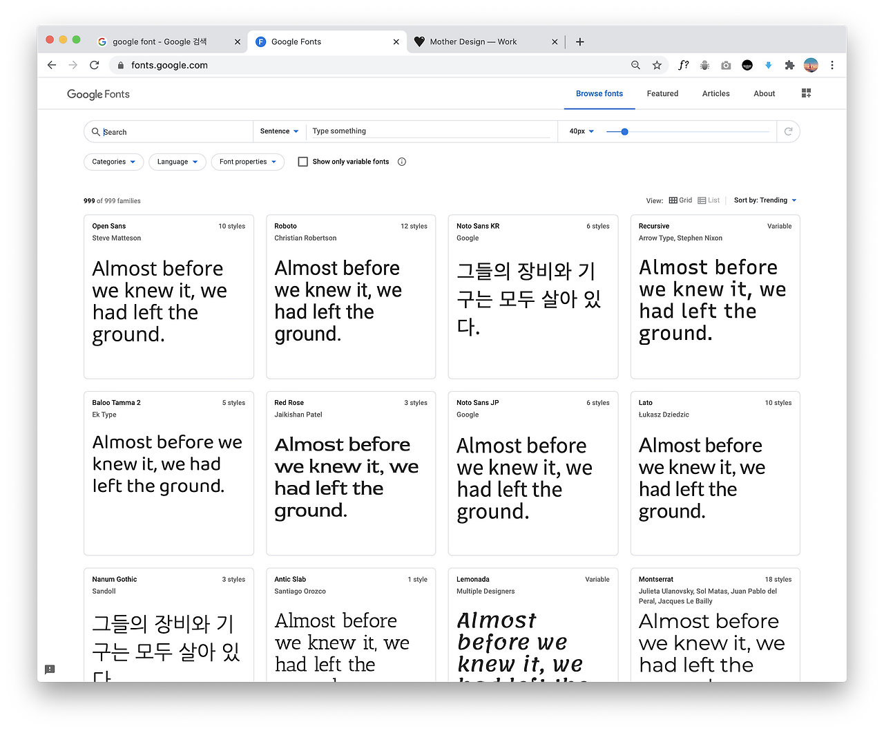
Task: Open the Noto Sans JP font card
Action: coord(533,473)
